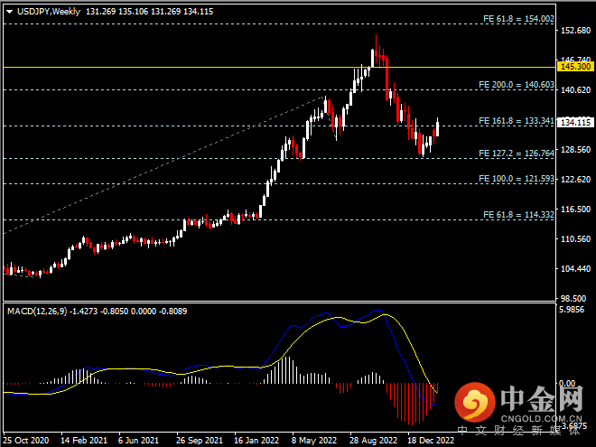Image resolution: width=596 pixels, height=447 pixels.
Task: Click the FE 100.0 = 121.593 level label
Action: (x=515, y=179)
